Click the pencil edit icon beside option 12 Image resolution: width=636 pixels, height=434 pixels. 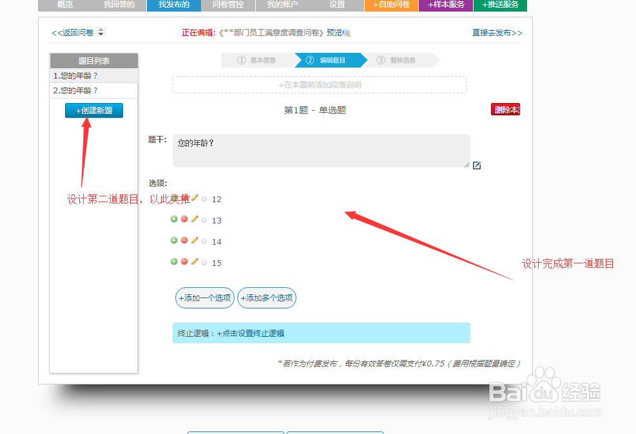(x=195, y=198)
